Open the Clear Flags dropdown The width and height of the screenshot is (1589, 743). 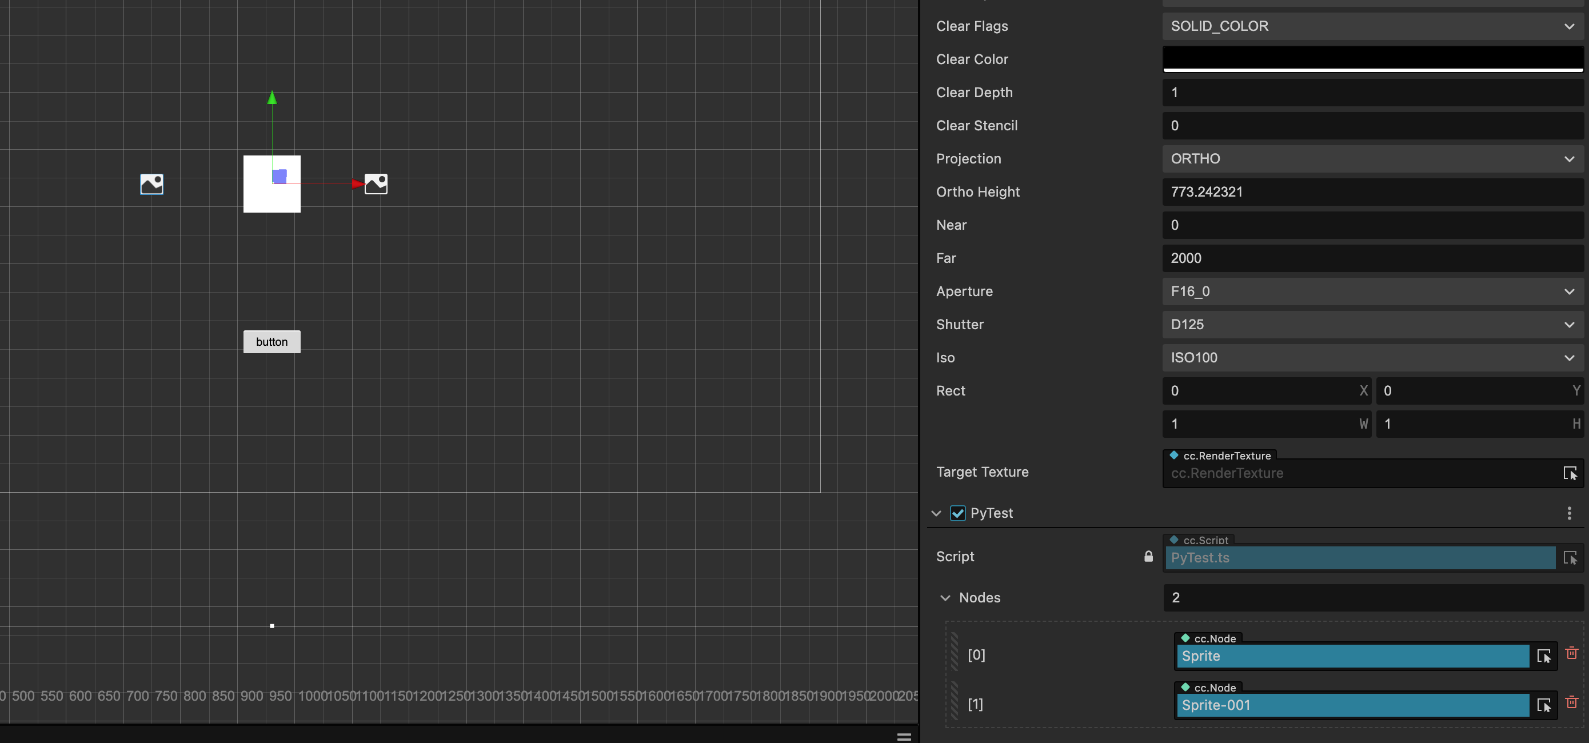coord(1372,26)
